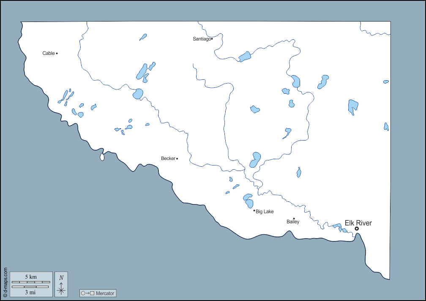Click the white island on the southwest border

(102, 157)
